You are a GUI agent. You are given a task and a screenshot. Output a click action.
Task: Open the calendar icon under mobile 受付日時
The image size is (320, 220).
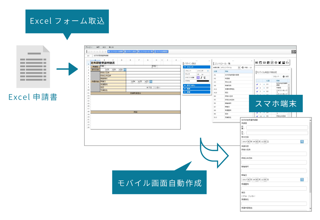302,142
